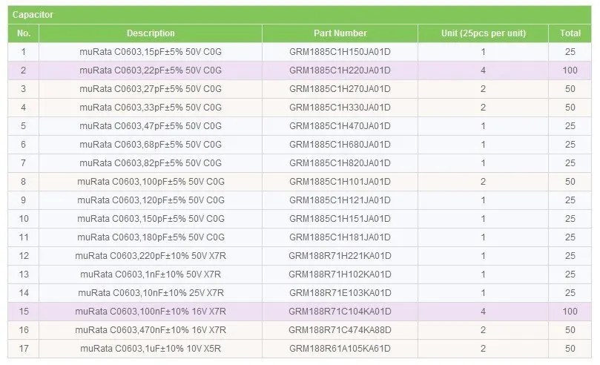600x365 pixels.
Task: Click part number GRM188R71H102KA01D
Action: pos(340,274)
